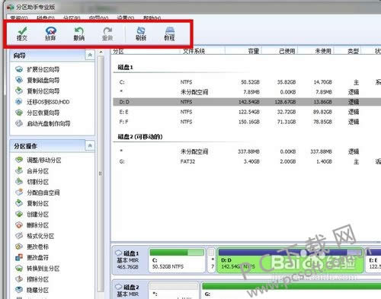Click the E: disk map block
381x299 pixels.
(x=373, y=260)
